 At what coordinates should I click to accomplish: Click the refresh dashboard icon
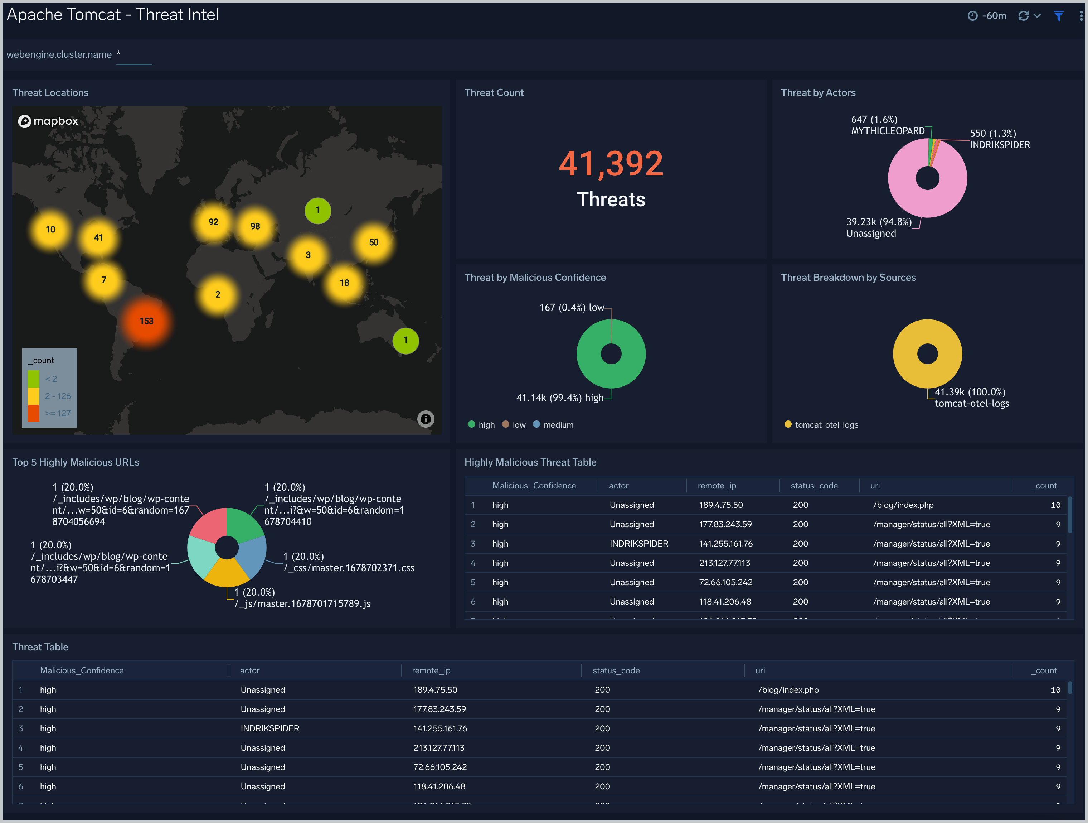[1024, 16]
